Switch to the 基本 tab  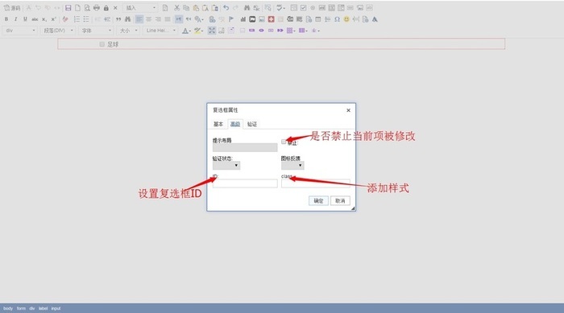pyautogui.click(x=218, y=124)
